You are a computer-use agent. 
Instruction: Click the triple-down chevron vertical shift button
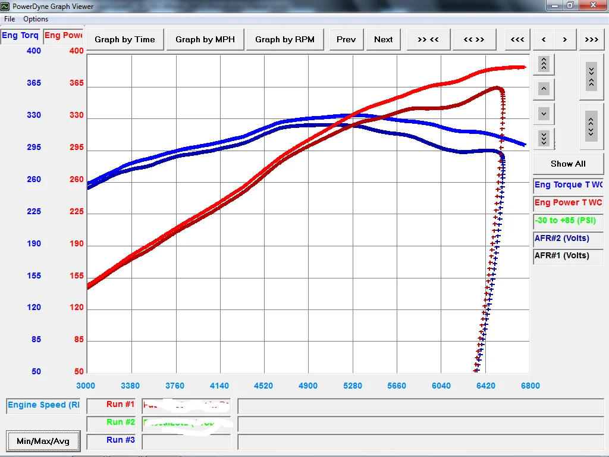point(544,139)
